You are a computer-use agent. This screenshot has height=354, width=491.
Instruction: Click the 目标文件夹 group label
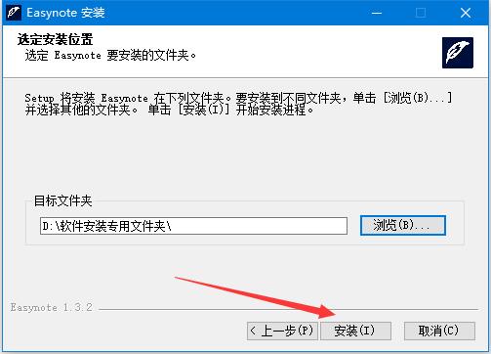click(63, 200)
